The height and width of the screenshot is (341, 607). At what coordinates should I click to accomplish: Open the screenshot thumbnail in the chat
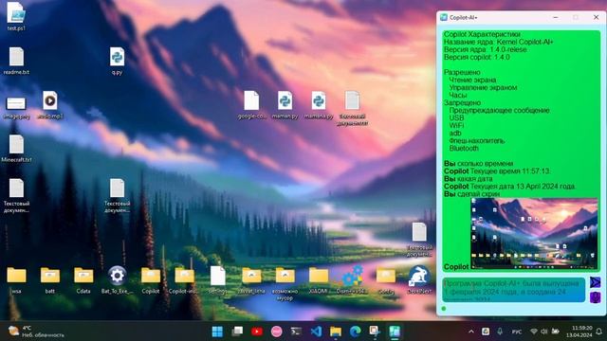[534, 234]
